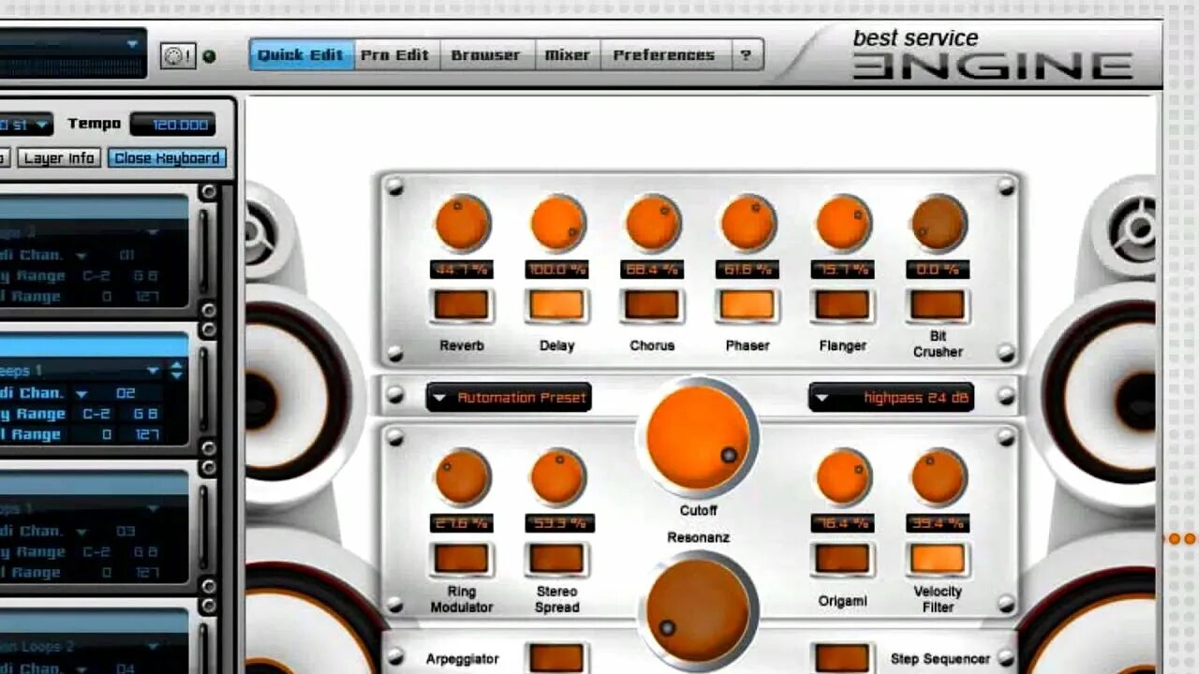Click the Layer Info button
The height and width of the screenshot is (674, 1199).
[x=59, y=158]
